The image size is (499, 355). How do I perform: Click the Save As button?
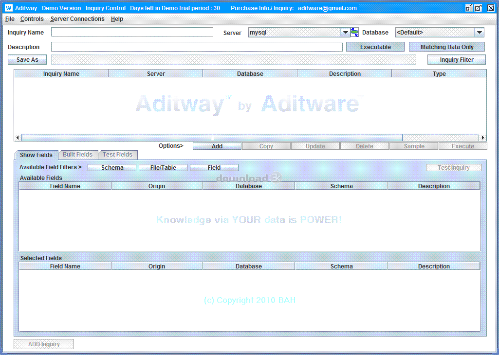pos(27,60)
